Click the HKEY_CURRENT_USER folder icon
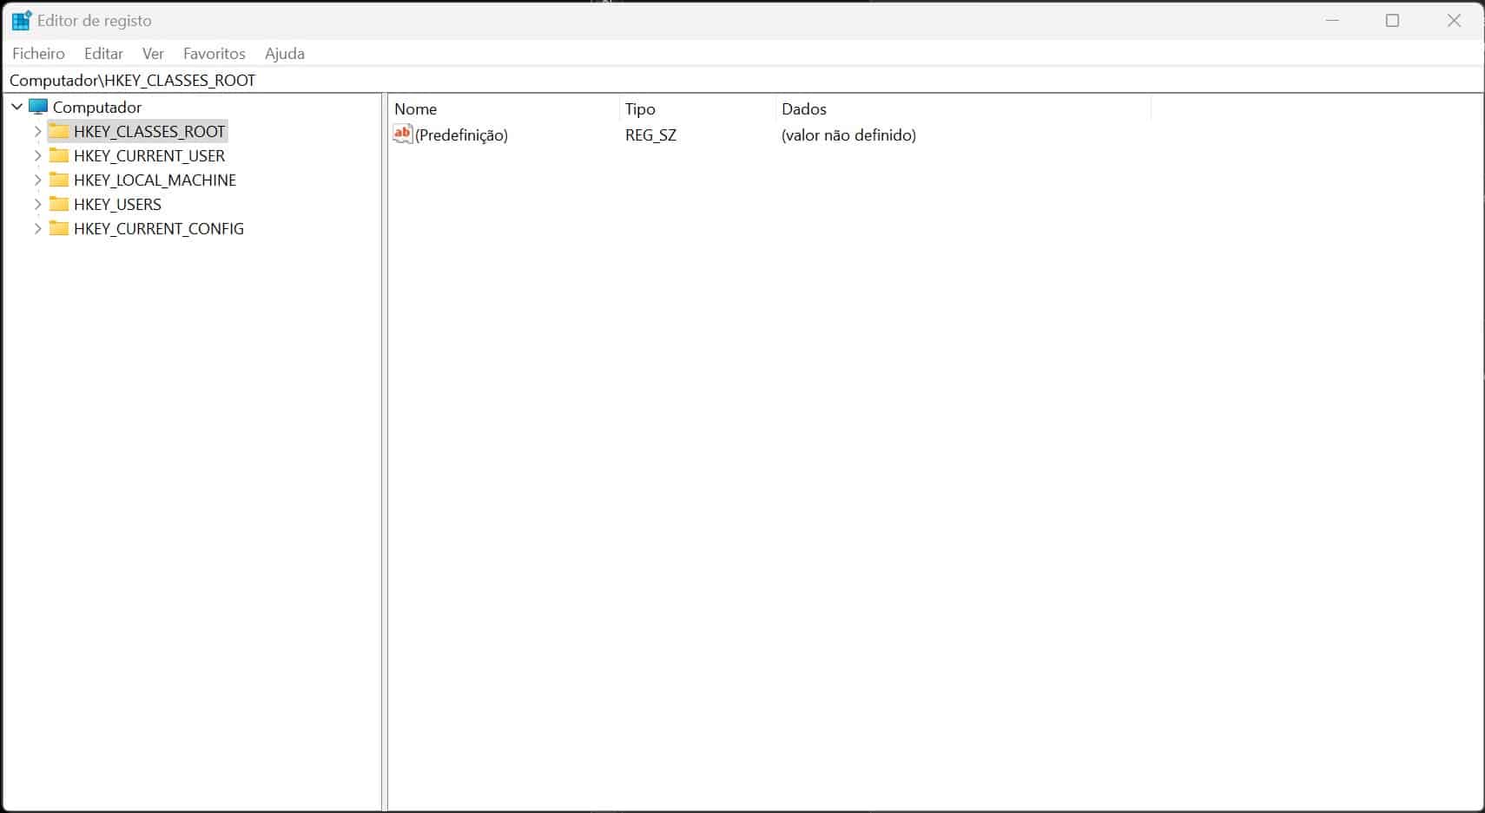Screen dimensions: 1485x813 pos(59,155)
